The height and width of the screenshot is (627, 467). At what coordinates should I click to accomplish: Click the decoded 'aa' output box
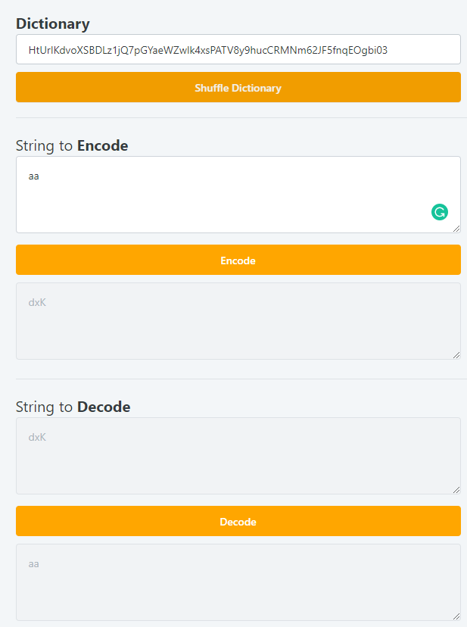tap(238, 582)
